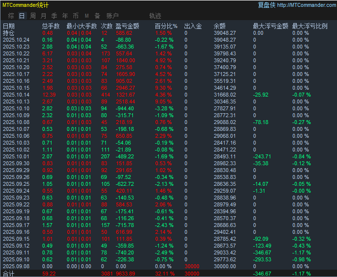Open the MTCommander.com website link
The image size is (337, 277).
307,5
